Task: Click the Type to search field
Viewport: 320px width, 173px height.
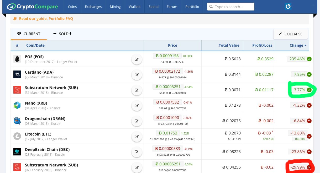Action: pos(231,7)
